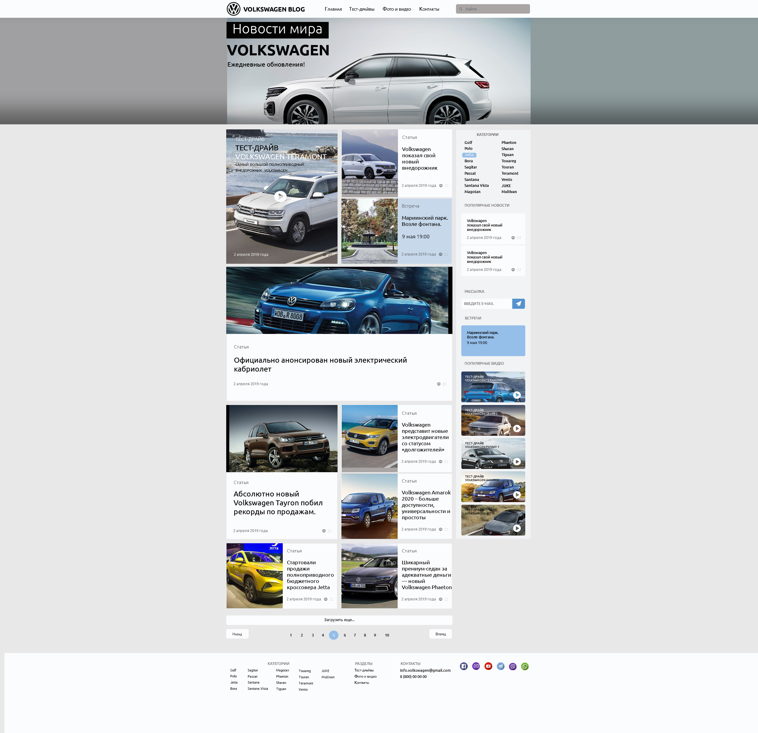
Task: Play the Teramont test-drive video on the large card
Action: pyautogui.click(x=280, y=196)
